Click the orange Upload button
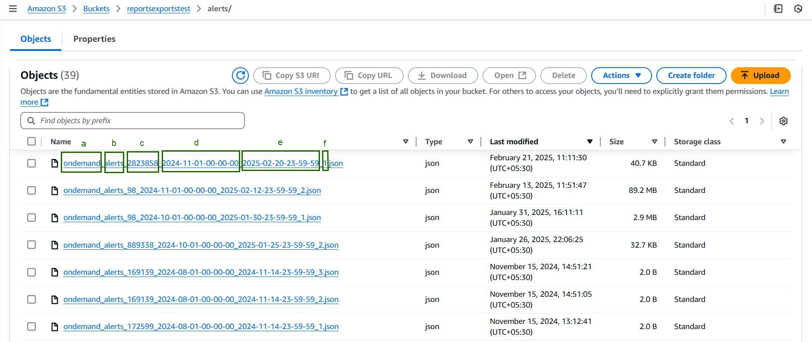The height and width of the screenshot is (342, 812). 761,75
